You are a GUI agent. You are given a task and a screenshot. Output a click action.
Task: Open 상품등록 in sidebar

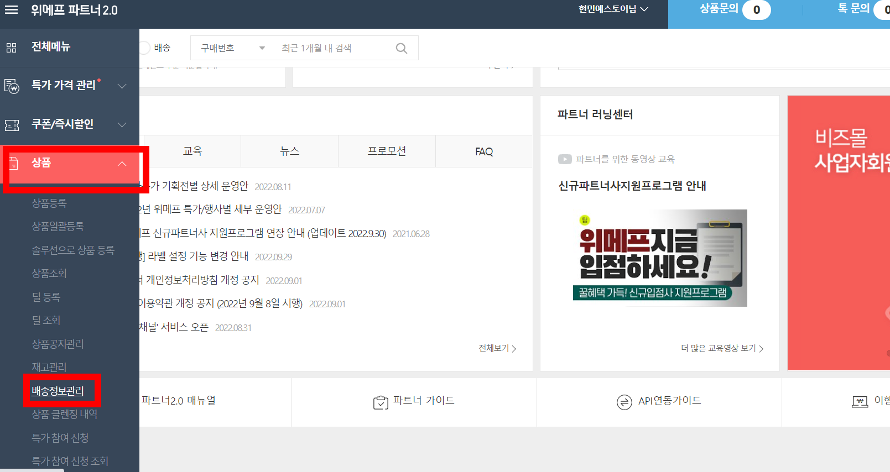49,203
